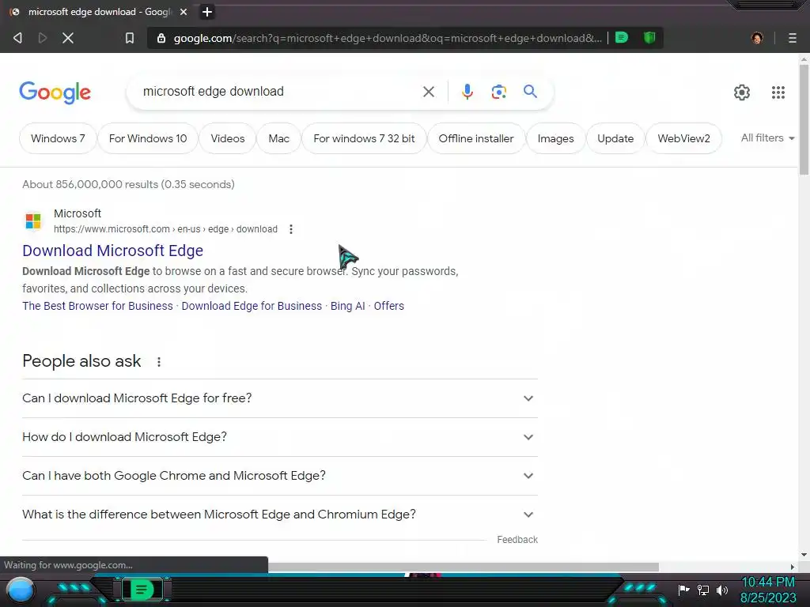Open People also ask options menu
810x607 pixels.
158,362
